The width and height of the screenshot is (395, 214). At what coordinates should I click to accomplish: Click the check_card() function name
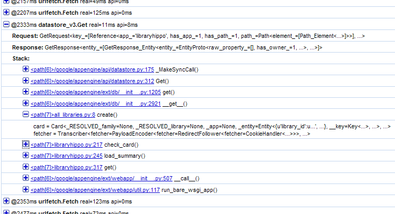(x=121, y=145)
